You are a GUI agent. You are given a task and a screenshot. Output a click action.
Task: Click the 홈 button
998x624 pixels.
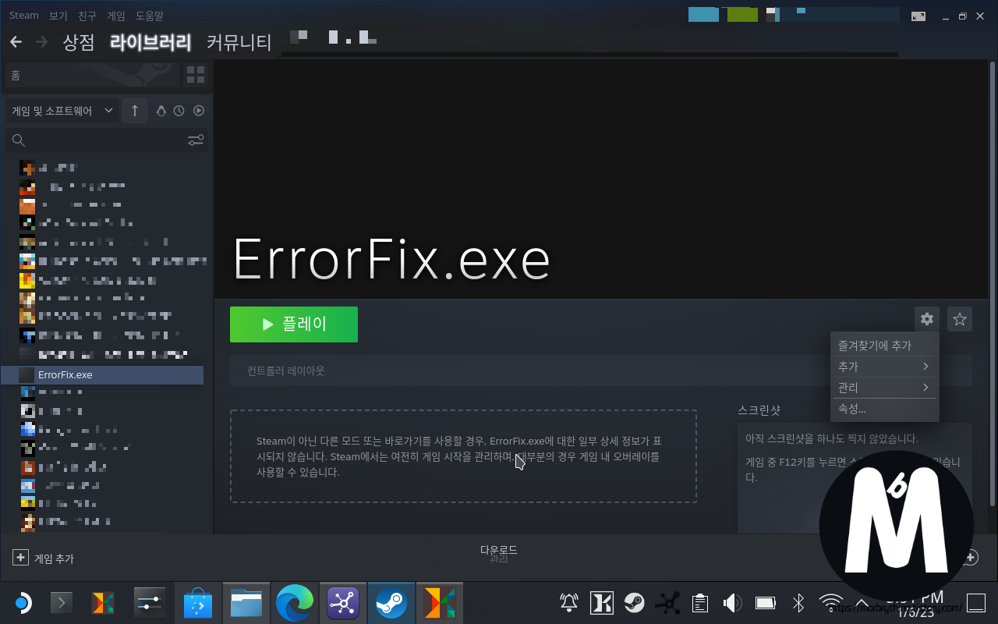92,76
